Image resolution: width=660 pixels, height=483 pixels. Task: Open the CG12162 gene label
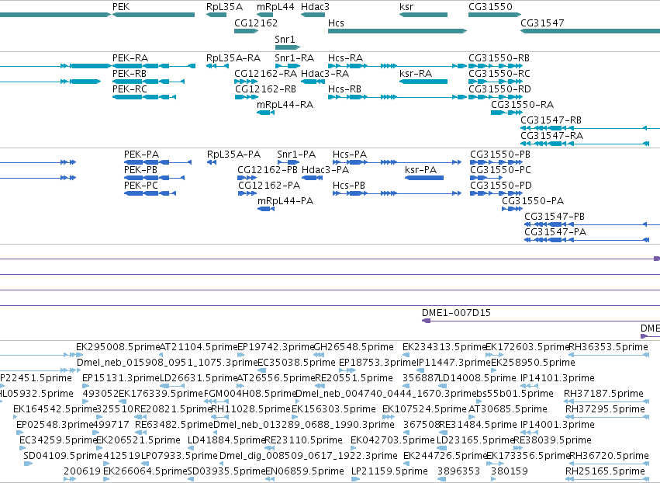click(x=256, y=23)
